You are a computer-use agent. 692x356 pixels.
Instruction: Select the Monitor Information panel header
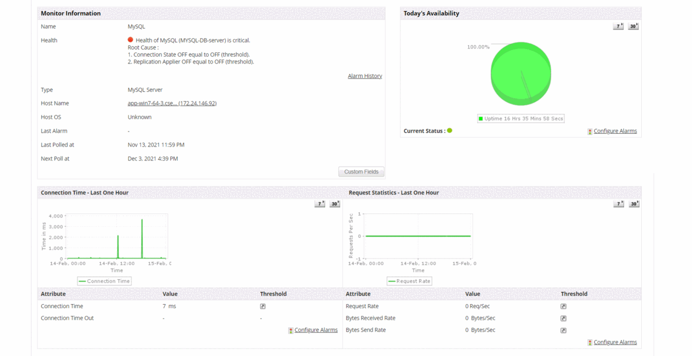tap(211, 13)
